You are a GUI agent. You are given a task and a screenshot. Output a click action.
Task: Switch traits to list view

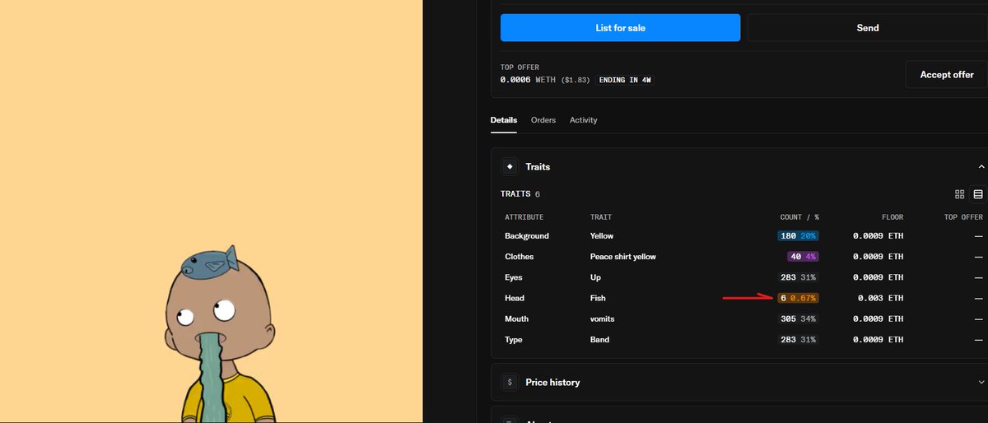pyautogui.click(x=978, y=194)
